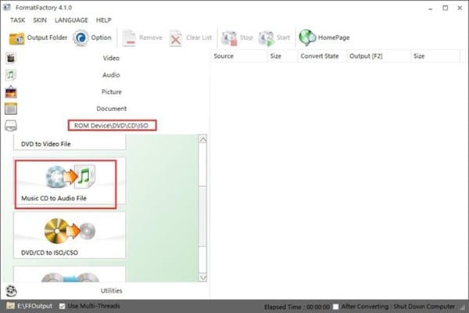Click the Remove toolbar icon
The height and width of the screenshot is (313, 469).
pyautogui.click(x=130, y=38)
